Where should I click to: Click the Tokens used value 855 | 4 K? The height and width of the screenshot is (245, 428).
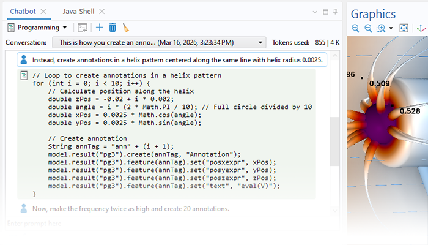327,43
